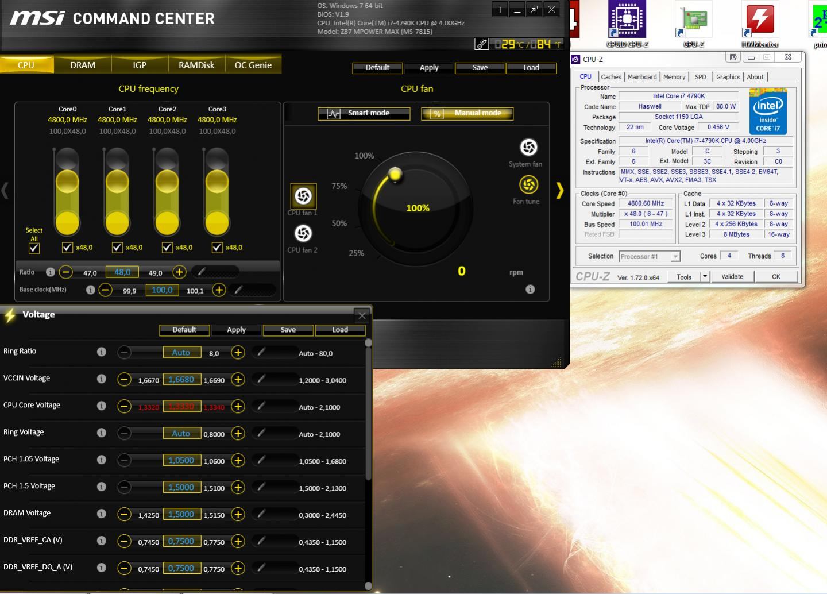The image size is (827, 594).
Task: Open info icon in Command Center title bar
Action: [x=500, y=9]
